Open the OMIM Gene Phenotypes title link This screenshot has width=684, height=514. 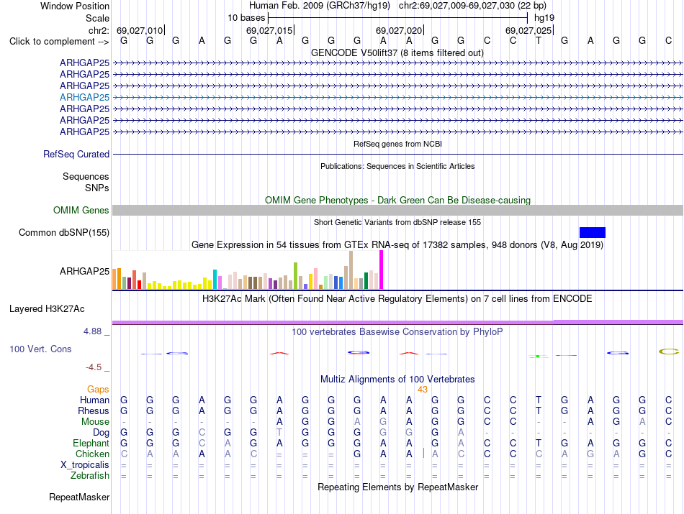tap(397, 201)
